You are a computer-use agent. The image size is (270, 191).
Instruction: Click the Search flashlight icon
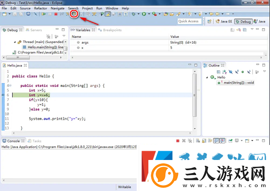click(179, 14)
